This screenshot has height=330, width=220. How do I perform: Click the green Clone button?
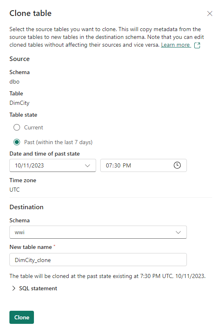(22, 317)
